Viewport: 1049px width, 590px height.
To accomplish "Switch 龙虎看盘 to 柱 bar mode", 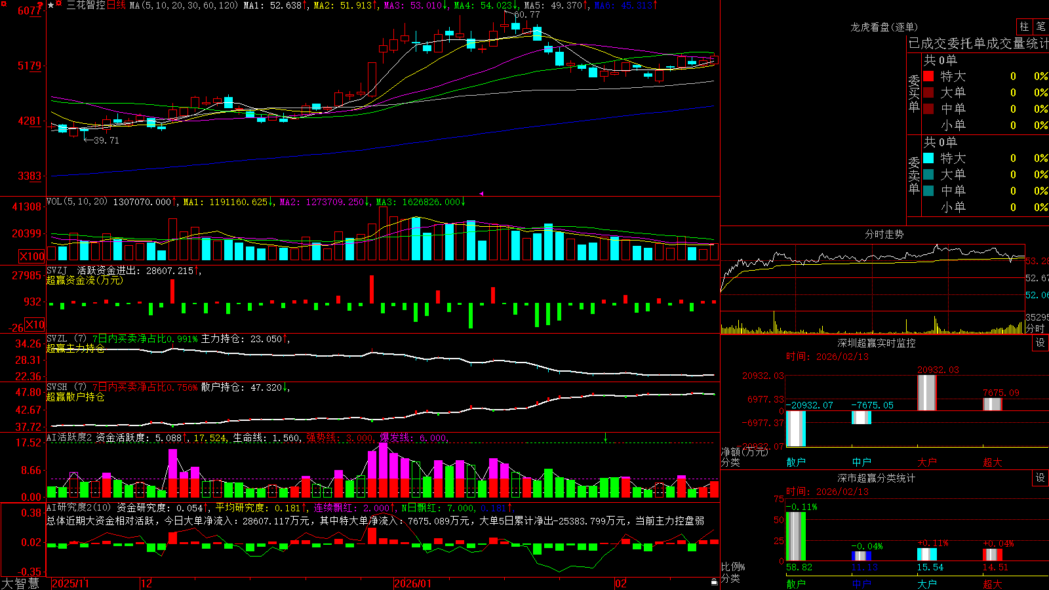I will (1024, 26).
